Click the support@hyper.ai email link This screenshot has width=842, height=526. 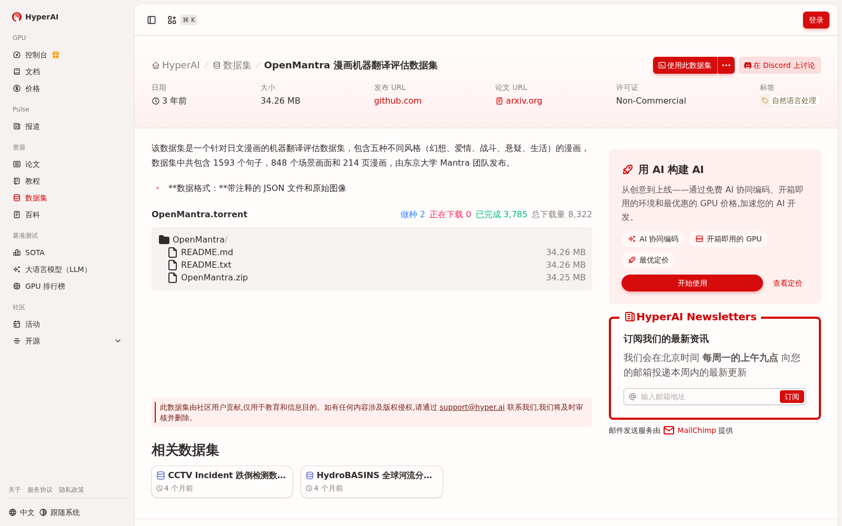(x=472, y=407)
